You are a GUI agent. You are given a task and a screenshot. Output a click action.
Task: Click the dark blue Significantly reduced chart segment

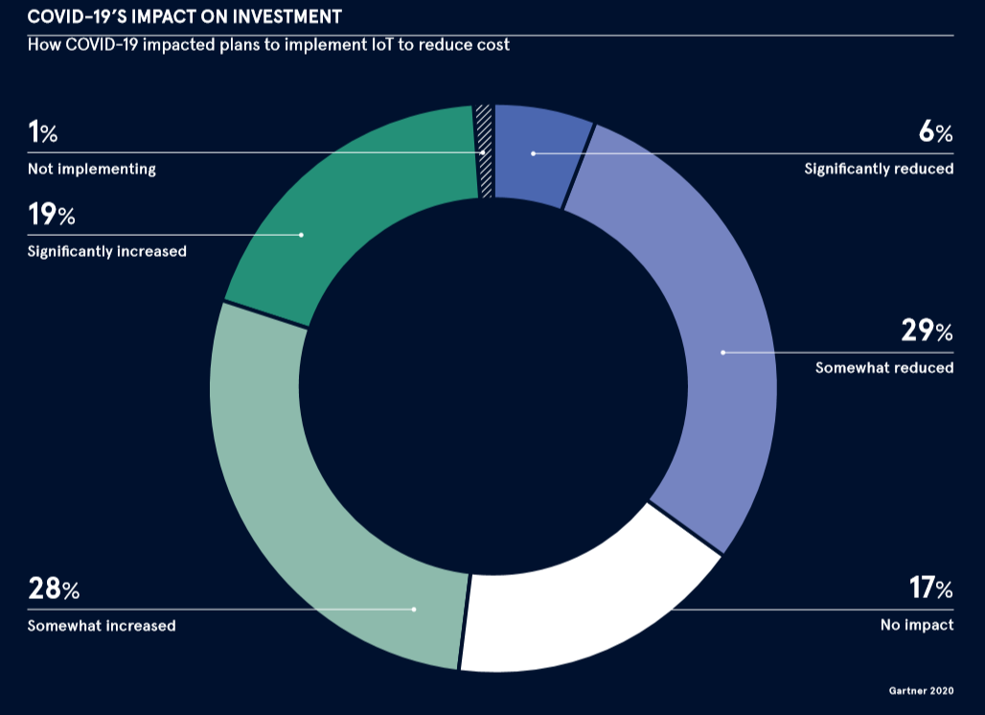click(x=538, y=153)
